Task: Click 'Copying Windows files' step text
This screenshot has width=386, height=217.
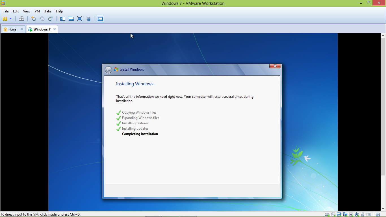Action: tap(139, 112)
